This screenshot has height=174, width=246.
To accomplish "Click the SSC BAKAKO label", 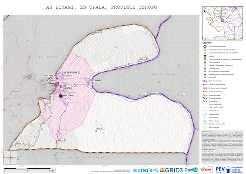I will click(96, 81).
